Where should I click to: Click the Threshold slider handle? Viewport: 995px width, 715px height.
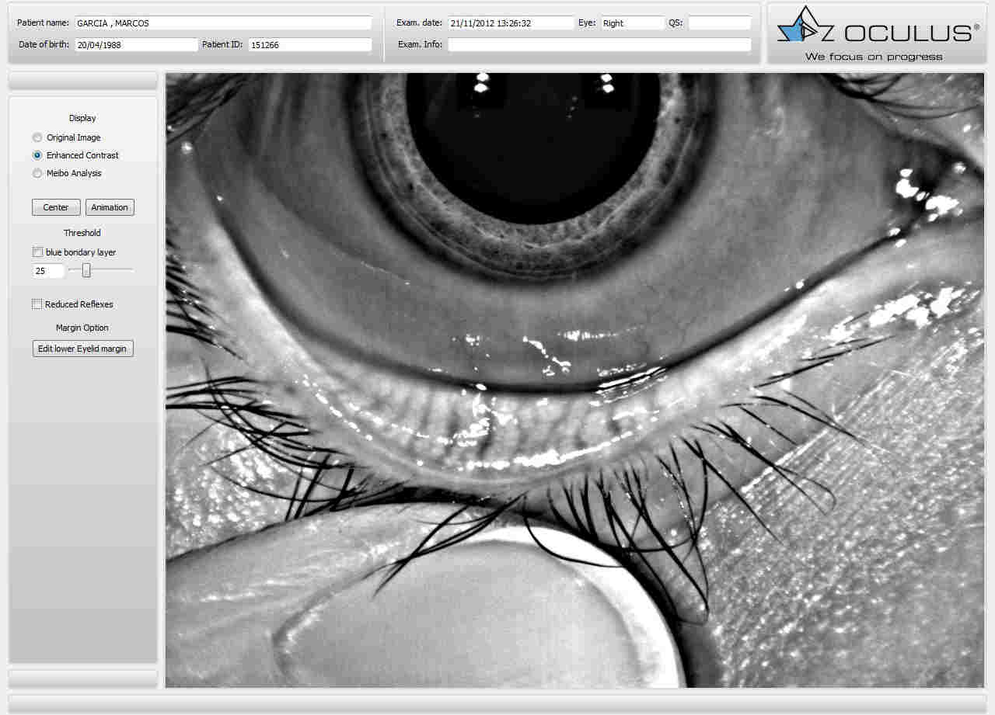pyautogui.click(x=86, y=270)
